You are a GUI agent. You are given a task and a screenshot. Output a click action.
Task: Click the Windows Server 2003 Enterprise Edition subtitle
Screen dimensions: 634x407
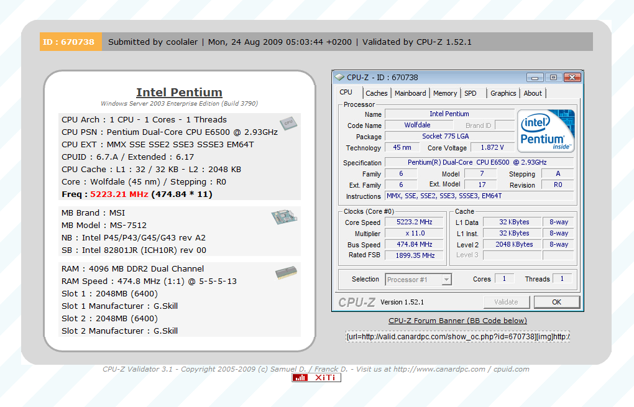click(x=179, y=104)
